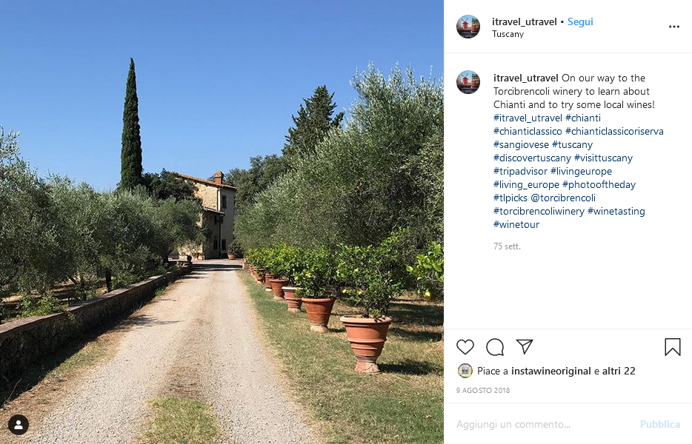View the list of altri 22 likes
692x444 pixels.
coord(619,371)
